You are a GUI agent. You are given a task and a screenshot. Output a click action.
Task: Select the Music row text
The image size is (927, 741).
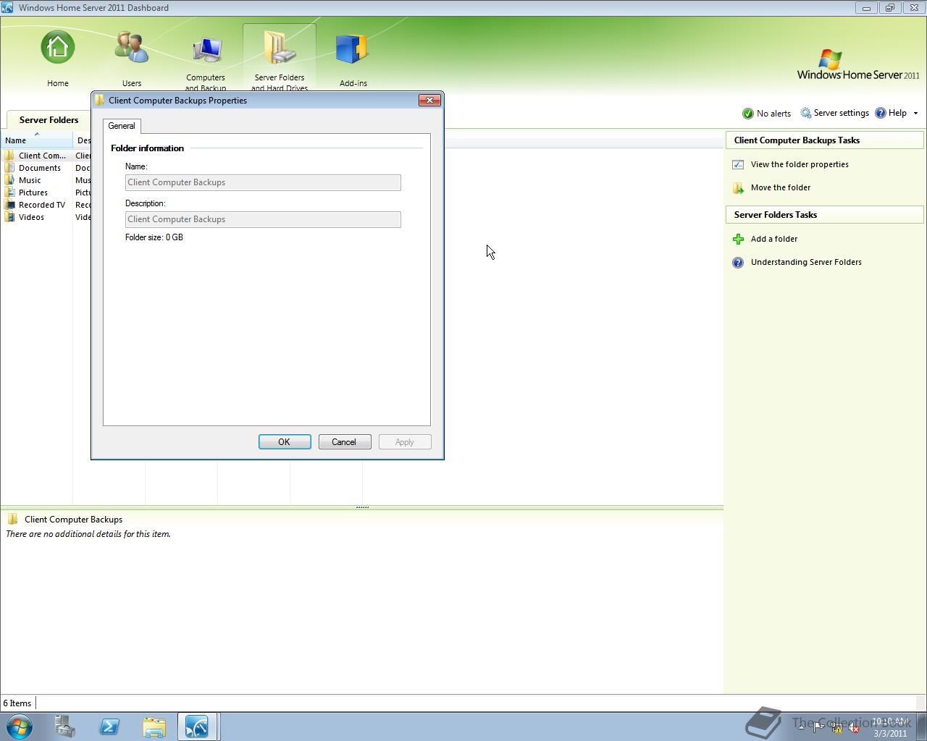[x=30, y=180]
